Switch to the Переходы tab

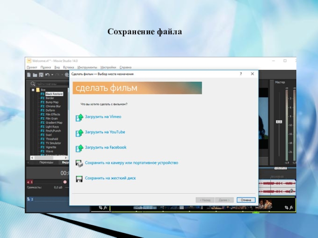click(46, 162)
